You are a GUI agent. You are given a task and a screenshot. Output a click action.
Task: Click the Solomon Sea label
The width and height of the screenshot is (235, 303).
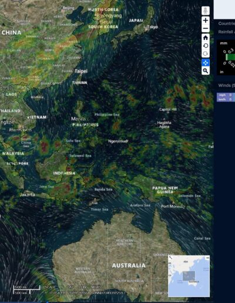189,196
